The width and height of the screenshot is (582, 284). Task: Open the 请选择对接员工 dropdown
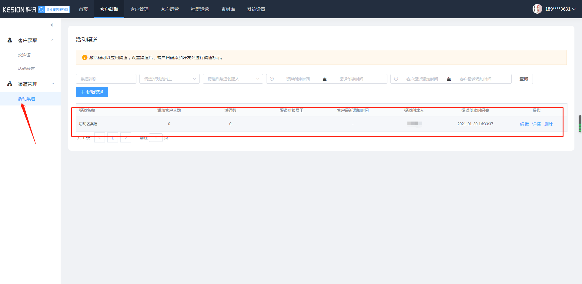tap(169, 79)
